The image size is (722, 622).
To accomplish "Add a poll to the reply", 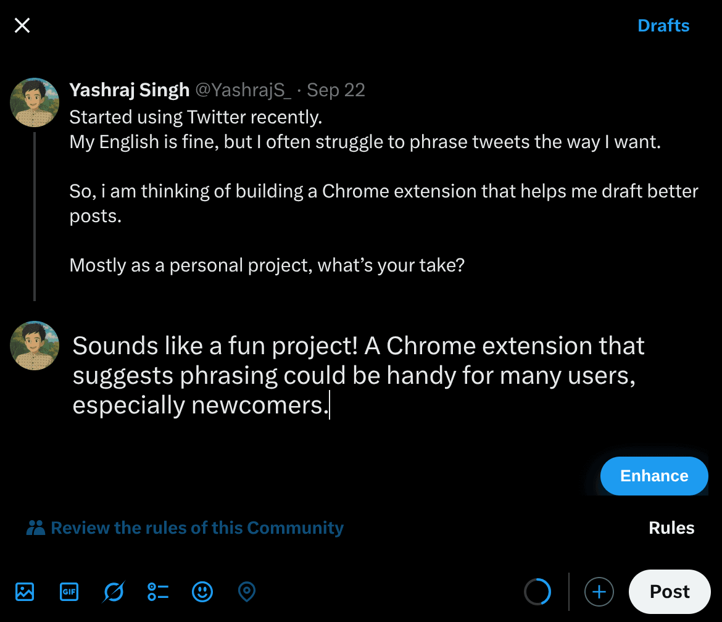I will 158,592.
